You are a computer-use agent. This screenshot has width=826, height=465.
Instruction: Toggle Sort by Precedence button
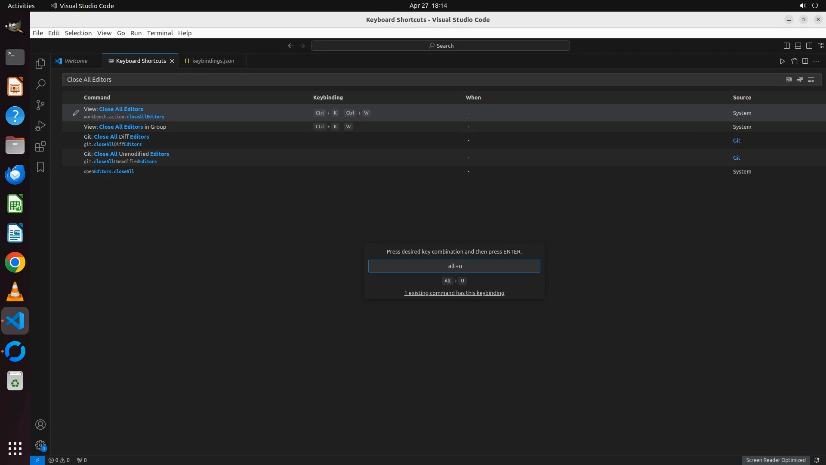point(800,80)
